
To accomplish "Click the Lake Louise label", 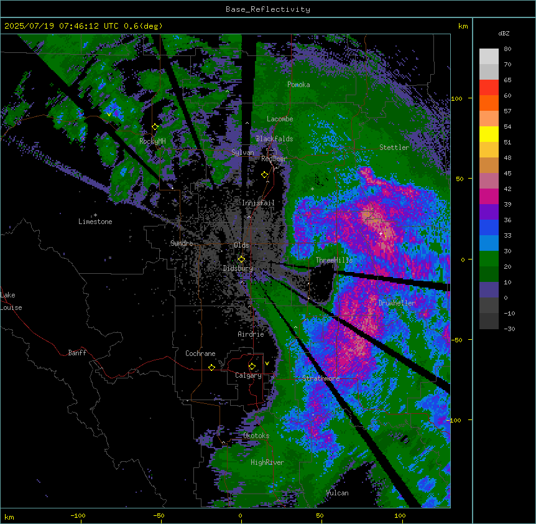I will tap(11, 301).
